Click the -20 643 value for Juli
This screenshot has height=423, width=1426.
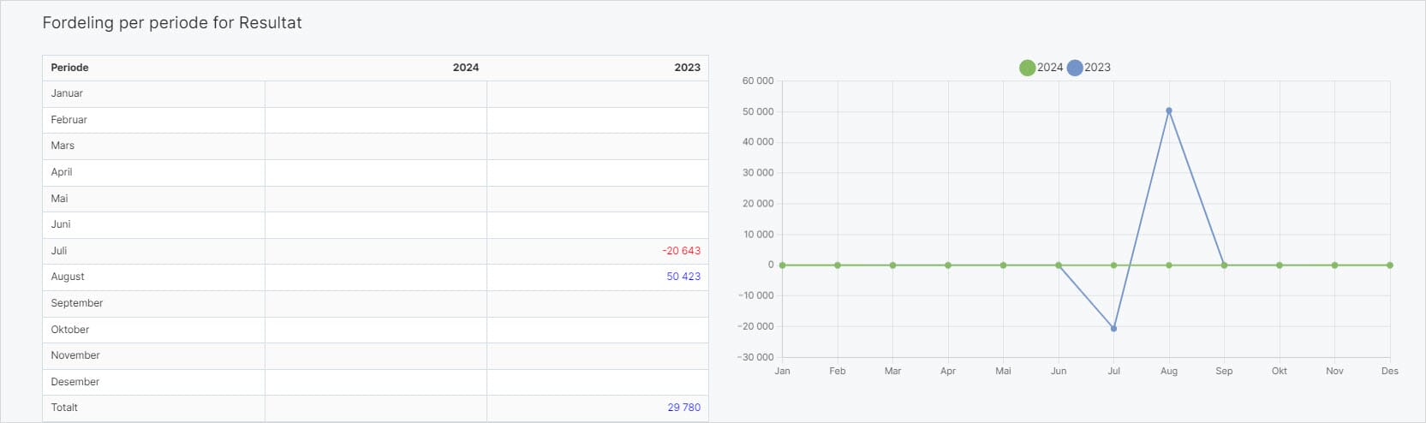pos(681,251)
